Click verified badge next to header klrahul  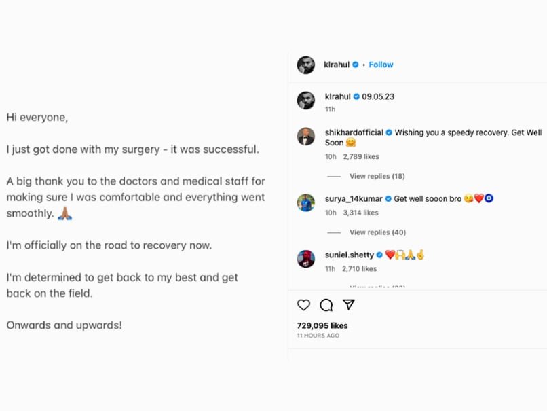(356, 65)
